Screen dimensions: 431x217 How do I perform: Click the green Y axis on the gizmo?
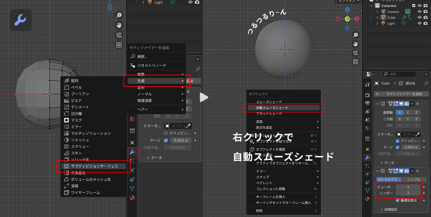click(x=347, y=19)
